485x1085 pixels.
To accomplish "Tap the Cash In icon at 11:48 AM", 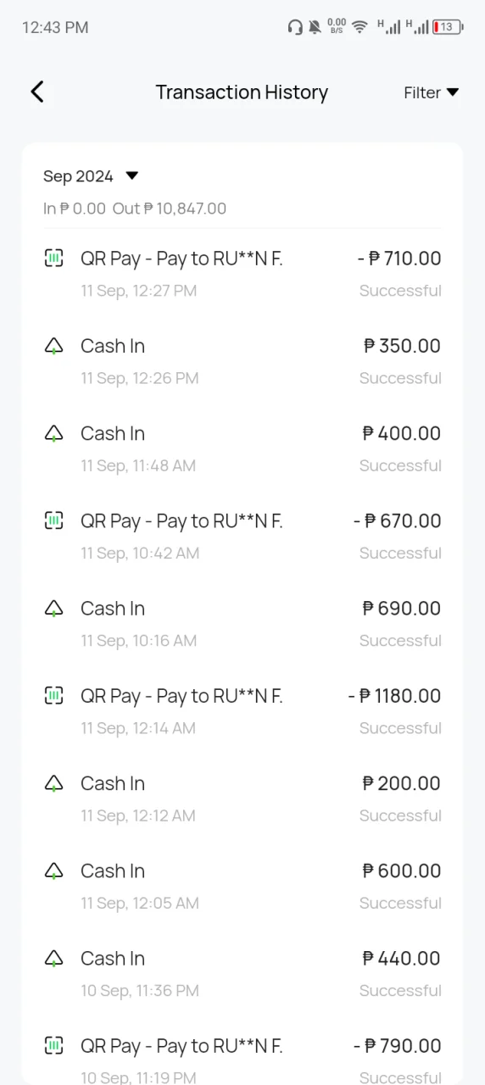I will [x=53, y=433].
